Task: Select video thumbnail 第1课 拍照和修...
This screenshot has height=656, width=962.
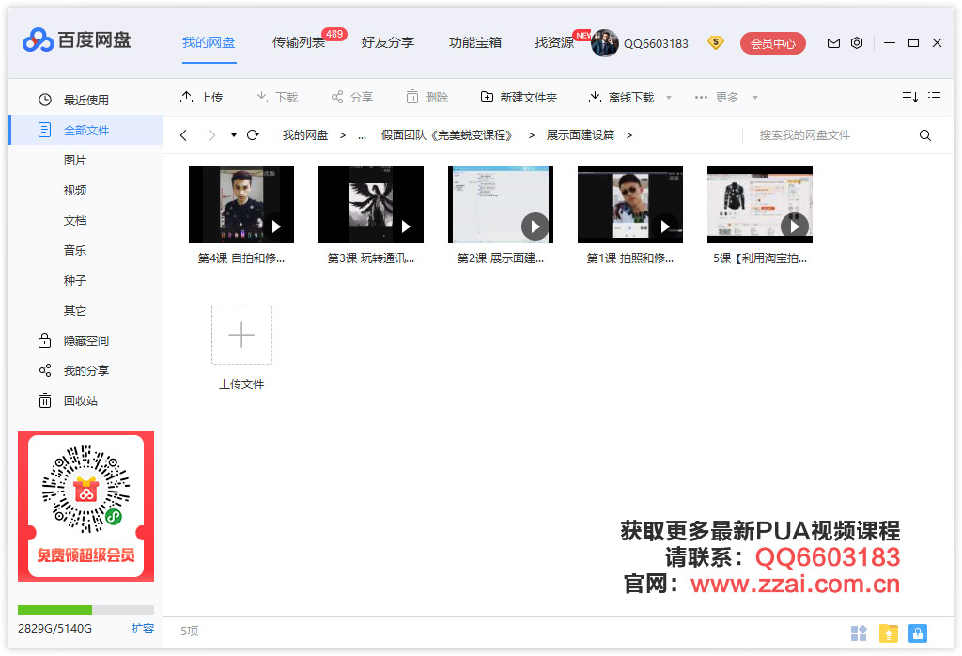Action: click(630, 204)
